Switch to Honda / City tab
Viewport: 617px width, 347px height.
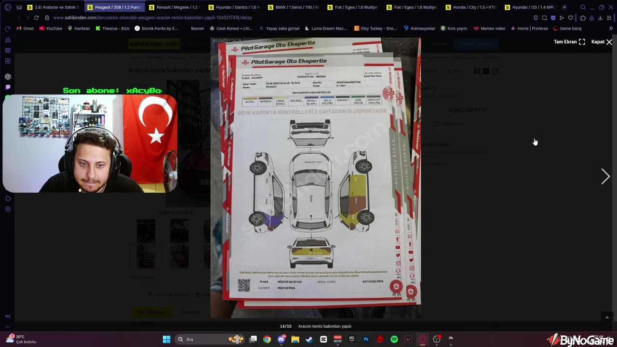[x=471, y=7]
